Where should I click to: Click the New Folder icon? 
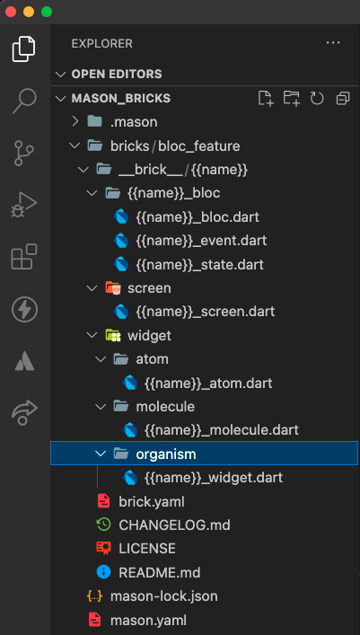point(292,99)
